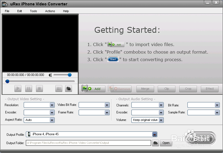
Task: Expand the video Encoder dropdown
Action: [52, 113]
